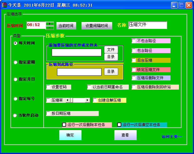Click the app icon in the title bar
Viewport: 194px width, 154px height.
[x=4, y=5]
